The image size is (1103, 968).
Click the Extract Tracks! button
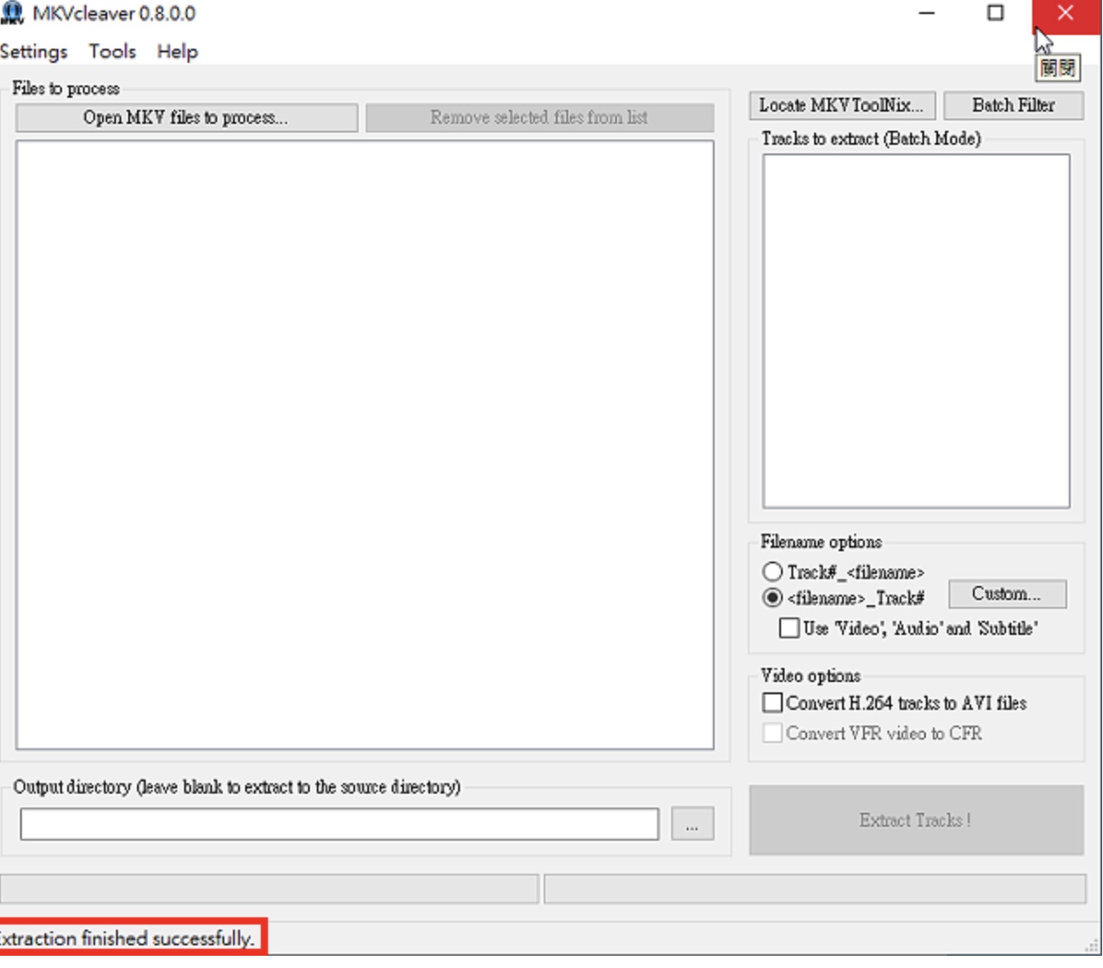click(916, 820)
